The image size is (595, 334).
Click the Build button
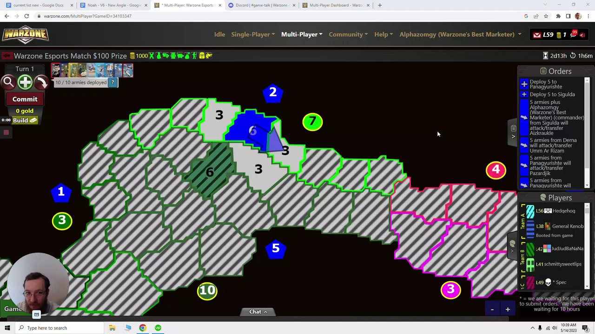(25, 120)
